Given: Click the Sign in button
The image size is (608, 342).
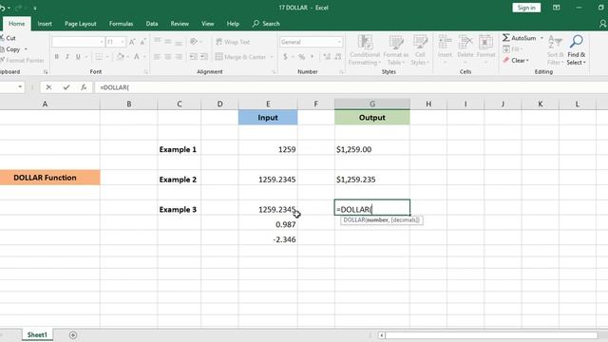Looking at the screenshot, I should point(526,8).
